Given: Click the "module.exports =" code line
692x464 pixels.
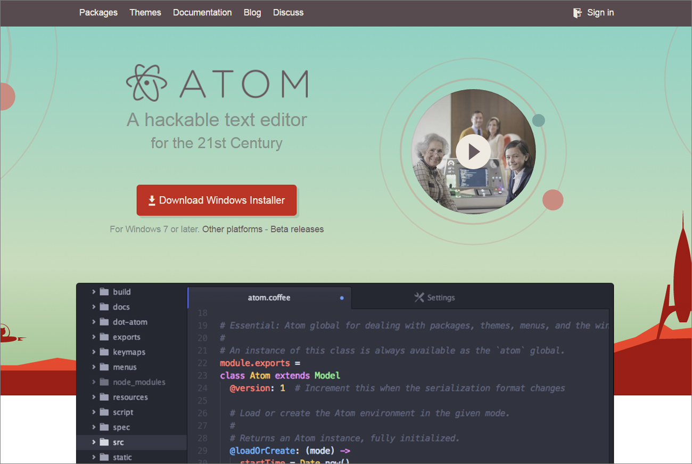Looking at the screenshot, I should click(x=260, y=363).
